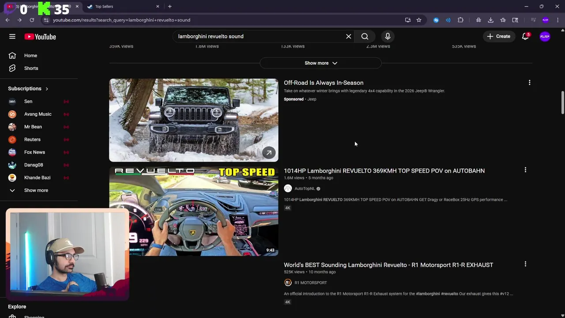565x318 pixels.
Task: Open the site info icon in address bar
Action: 46,20
